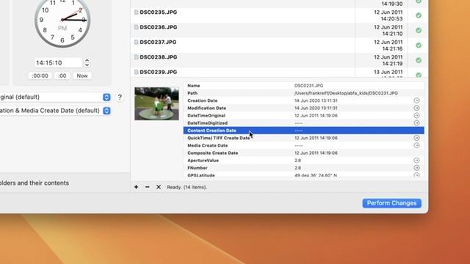Select the highlighted Content Creation Date row
The width and height of the screenshot is (470, 264).
coord(303,131)
